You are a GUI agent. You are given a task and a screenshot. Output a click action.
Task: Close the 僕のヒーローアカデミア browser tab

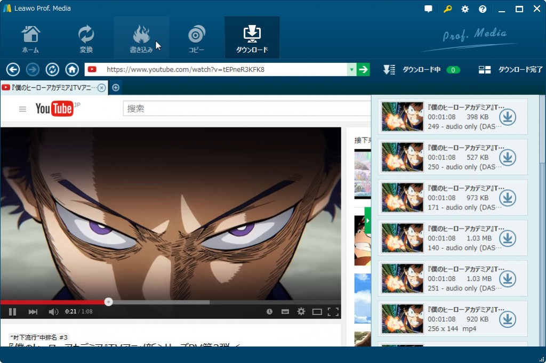[x=101, y=87]
